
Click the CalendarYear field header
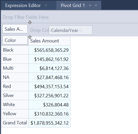coord(70,30)
